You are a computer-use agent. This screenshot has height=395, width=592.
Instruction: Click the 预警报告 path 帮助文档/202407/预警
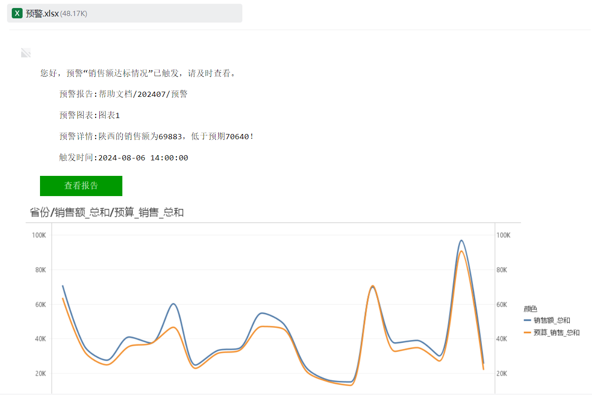[x=143, y=94]
